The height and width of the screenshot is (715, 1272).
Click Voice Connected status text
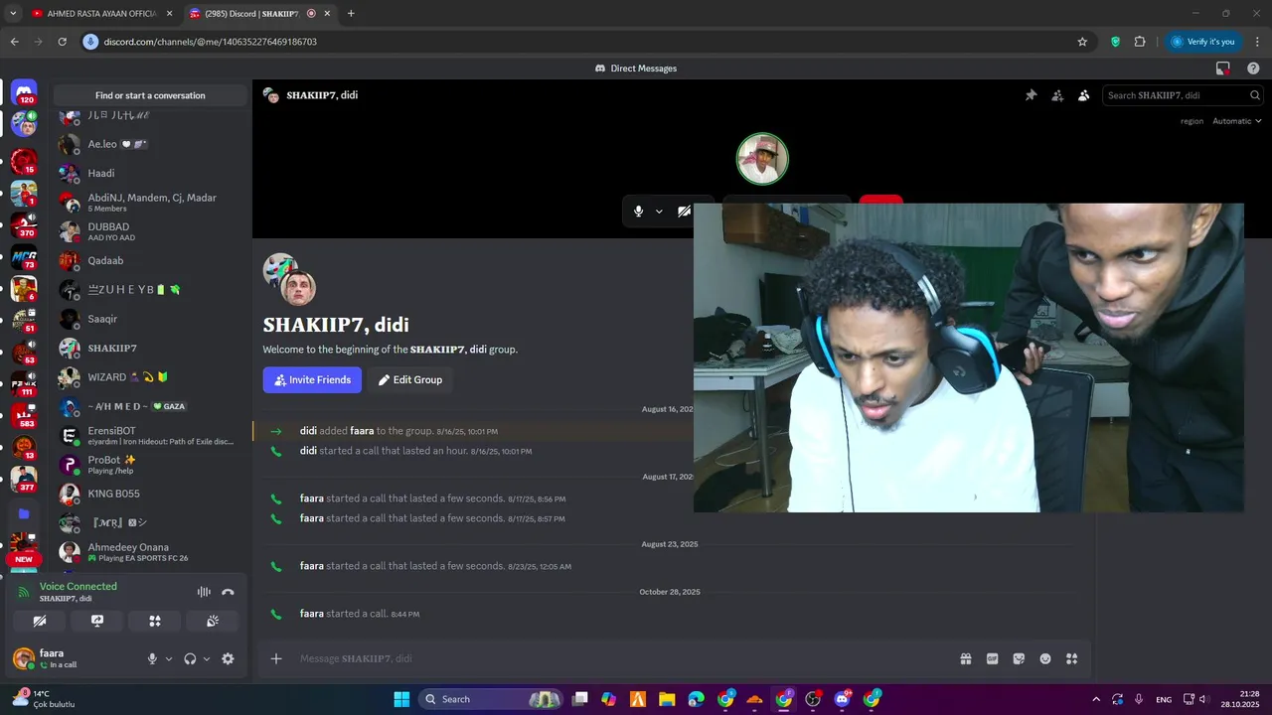click(79, 586)
